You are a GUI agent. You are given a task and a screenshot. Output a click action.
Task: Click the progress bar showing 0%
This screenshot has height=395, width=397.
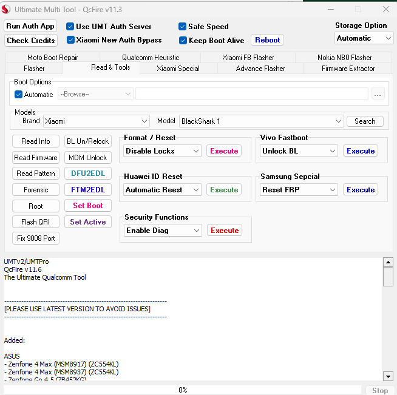[x=183, y=390]
